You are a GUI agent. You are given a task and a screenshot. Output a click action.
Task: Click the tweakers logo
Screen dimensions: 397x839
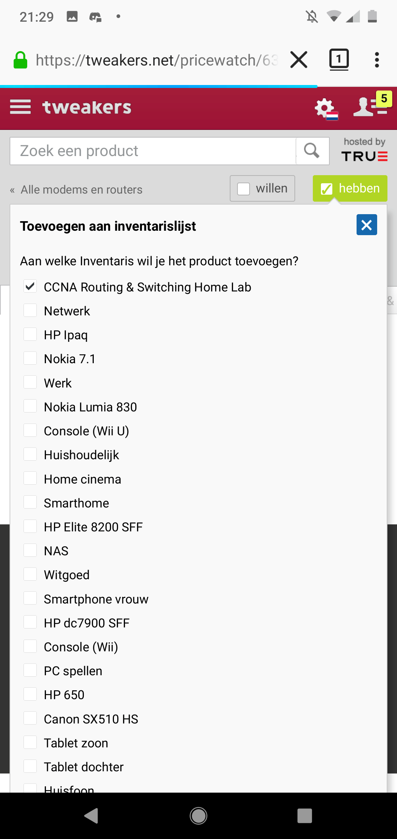coord(87,107)
